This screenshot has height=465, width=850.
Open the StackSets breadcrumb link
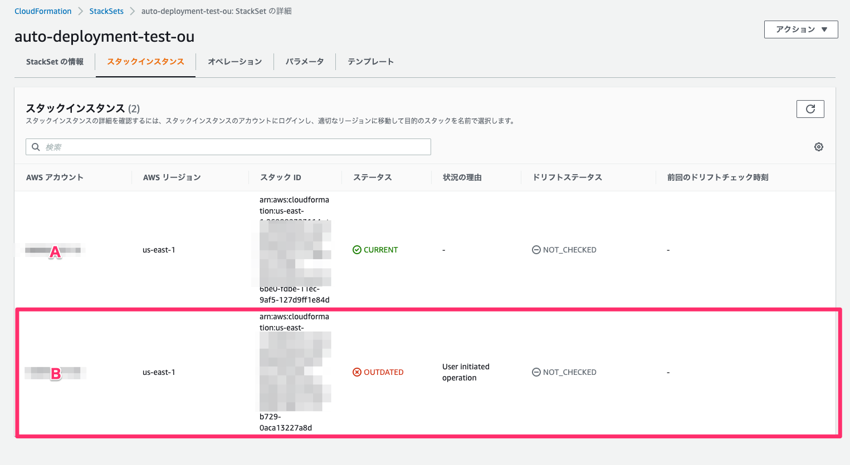[106, 11]
